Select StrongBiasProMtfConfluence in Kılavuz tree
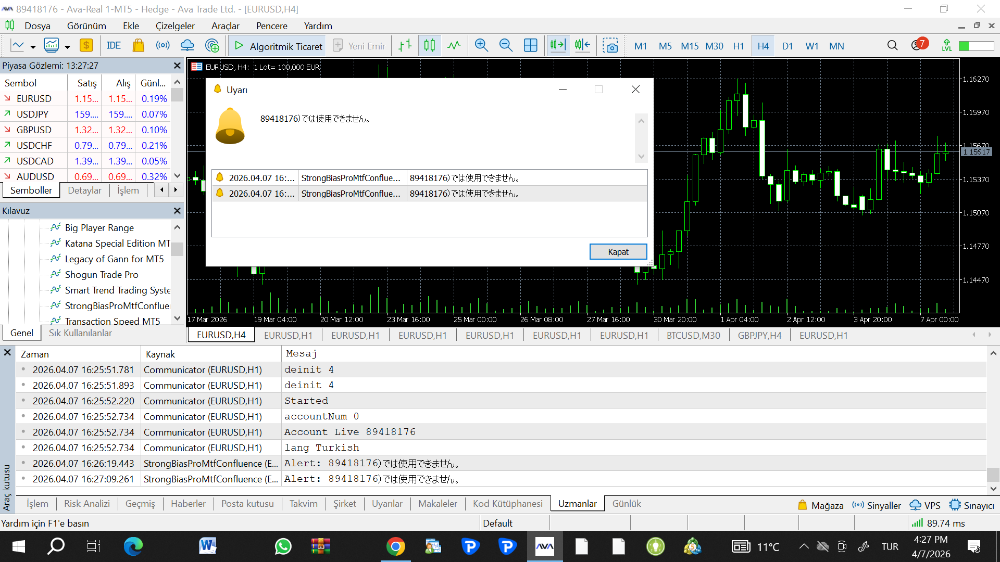This screenshot has width=1000, height=562. click(117, 306)
